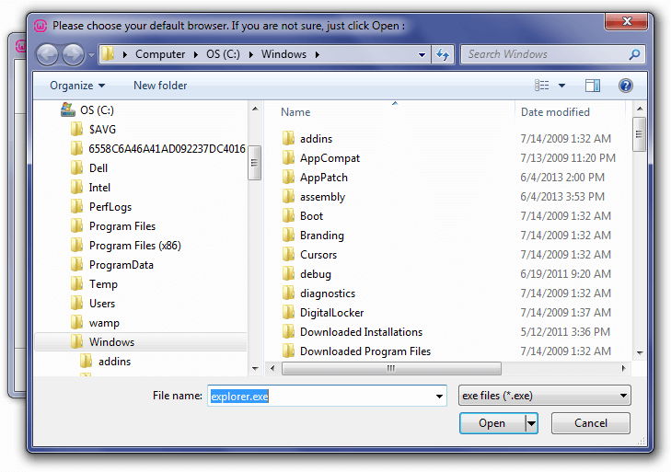This screenshot has height=472, width=671.
Task: Select the wamp folder in tree
Action: 104,323
